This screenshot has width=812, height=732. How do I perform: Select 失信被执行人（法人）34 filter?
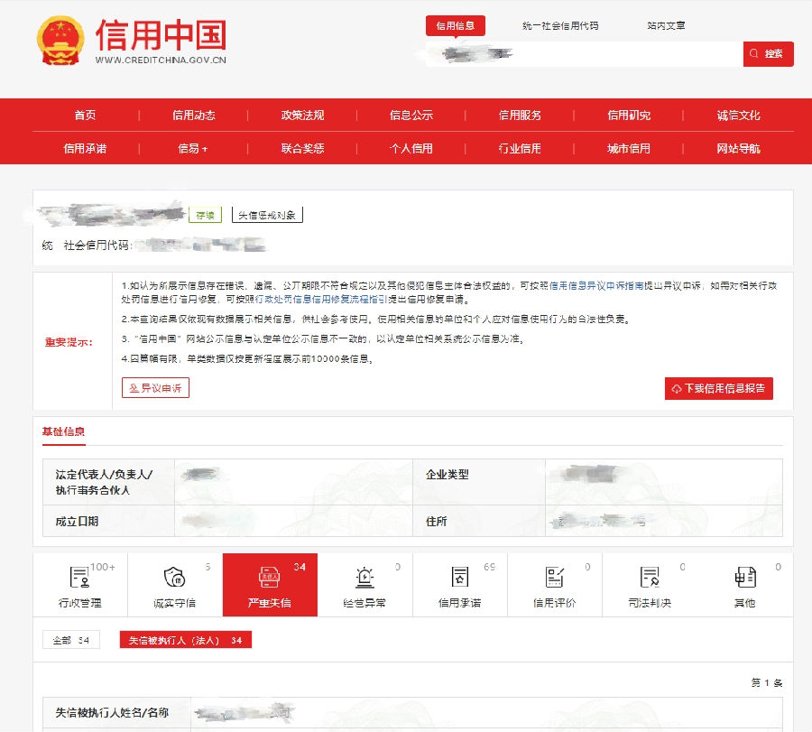pyautogui.click(x=185, y=640)
